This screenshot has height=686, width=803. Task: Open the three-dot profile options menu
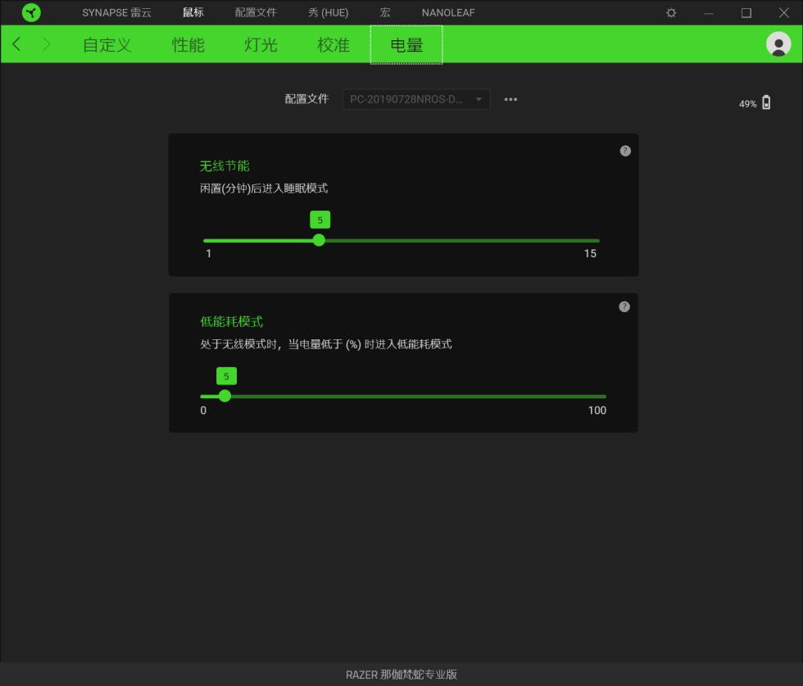(510, 99)
